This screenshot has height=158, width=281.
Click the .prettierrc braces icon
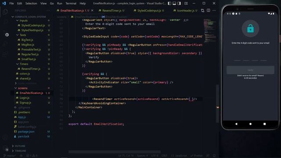[x=15, y=112]
